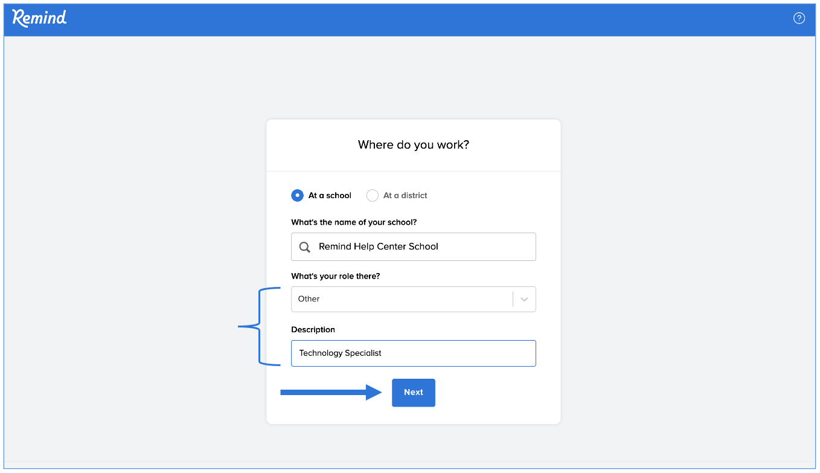Click the "Where do you work?" heading
Screen dimensions: 820x473
click(414, 145)
